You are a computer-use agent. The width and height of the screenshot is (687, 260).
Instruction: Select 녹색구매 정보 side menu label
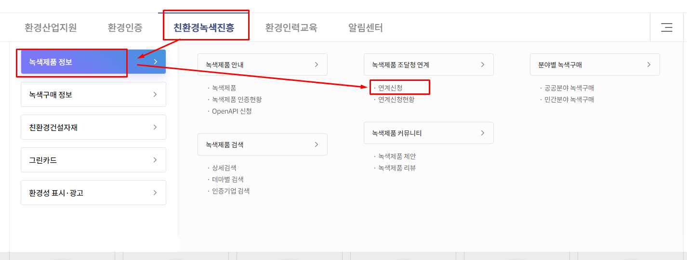pyautogui.click(x=51, y=94)
